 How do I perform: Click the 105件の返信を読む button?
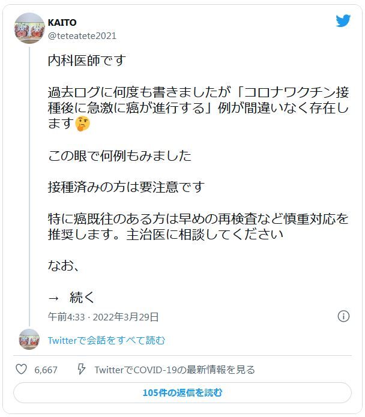pyautogui.click(x=182, y=392)
